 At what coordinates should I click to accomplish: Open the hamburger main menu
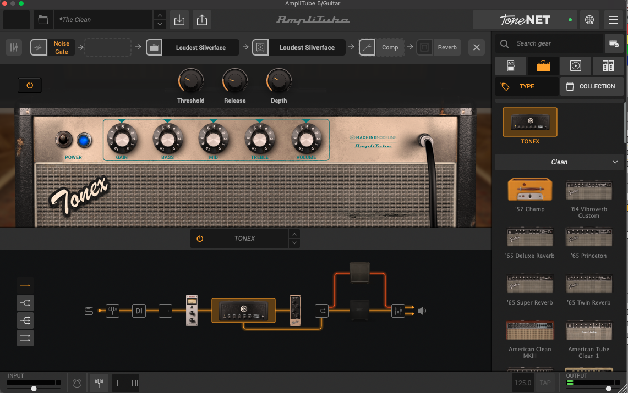614,20
